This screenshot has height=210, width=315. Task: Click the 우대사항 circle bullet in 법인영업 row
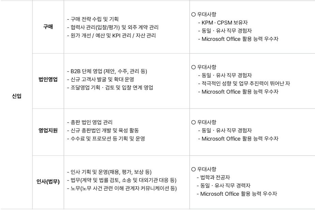coord(193,67)
